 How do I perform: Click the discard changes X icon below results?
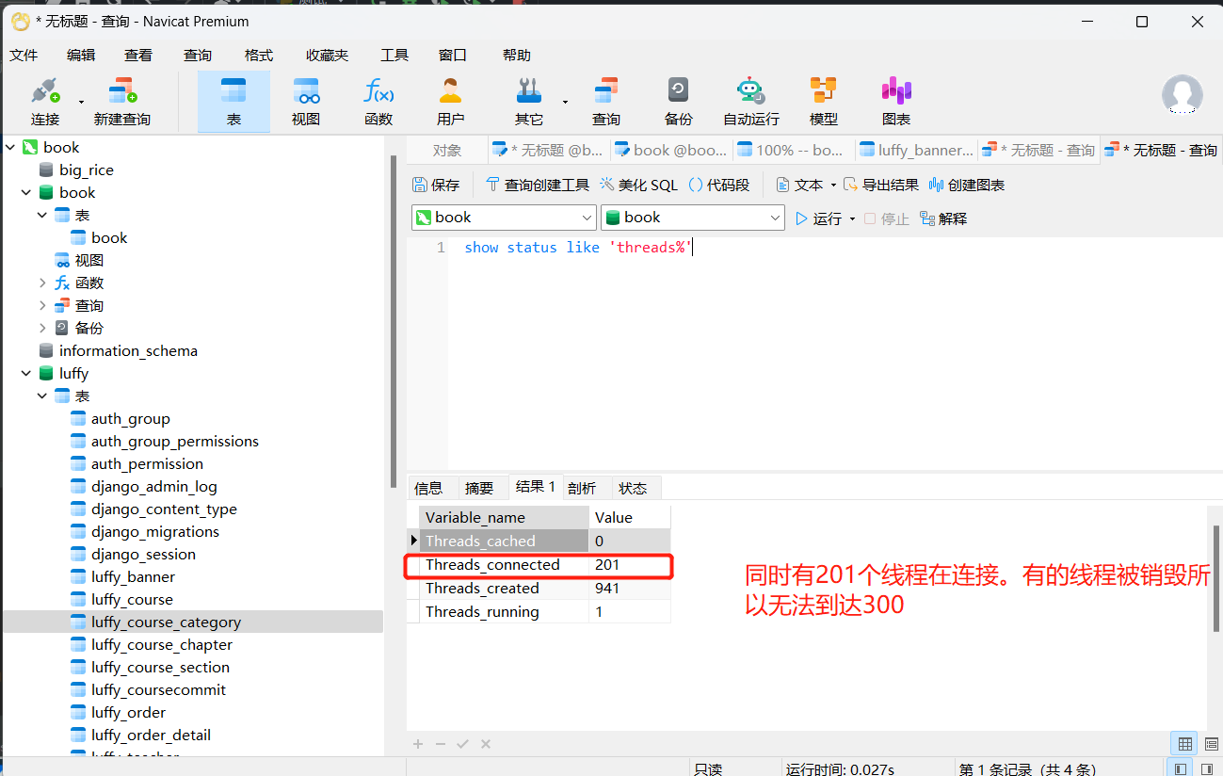point(486,744)
